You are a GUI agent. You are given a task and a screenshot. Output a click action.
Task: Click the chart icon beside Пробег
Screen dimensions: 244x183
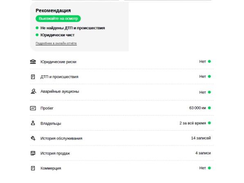(33, 108)
